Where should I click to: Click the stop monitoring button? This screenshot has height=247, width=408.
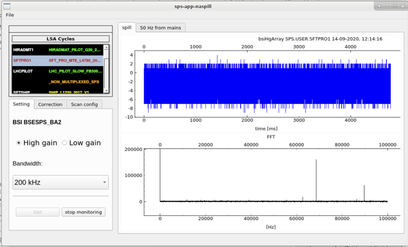(x=84, y=212)
